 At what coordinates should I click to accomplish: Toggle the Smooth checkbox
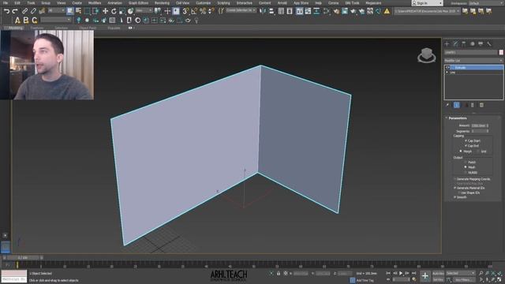[x=455, y=197]
